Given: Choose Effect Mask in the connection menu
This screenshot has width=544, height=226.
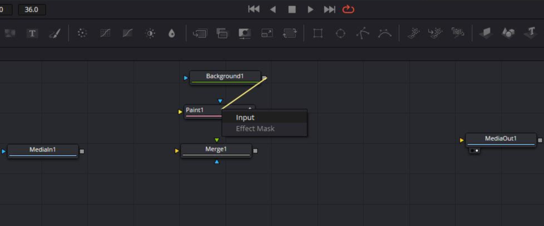Looking at the screenshot, I should point(264,129).
